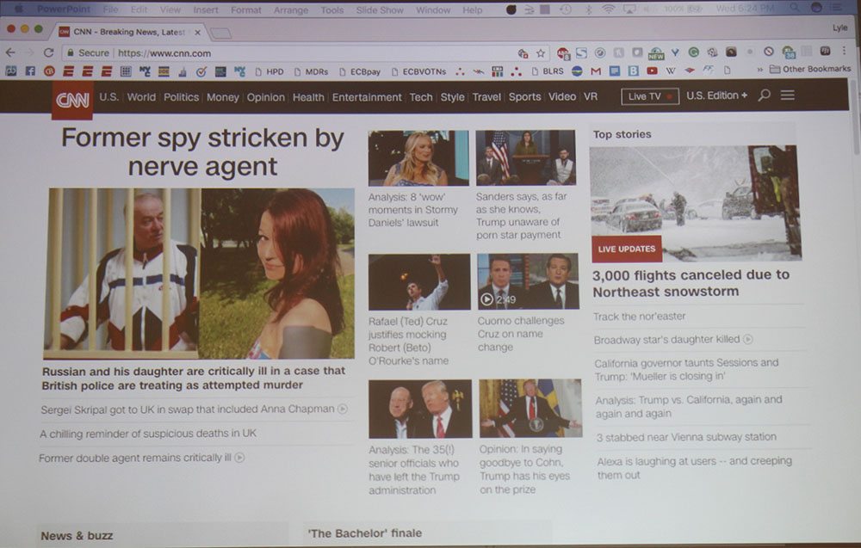Open 'Broadway star's daughter killed' link
The width and height of the screenshot is (861, 548).
[x=666, y=340]
